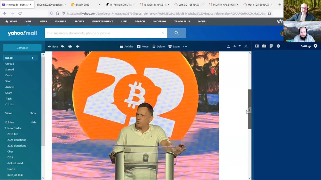Expand the search box dropdown arrow
321x180 pixels.
(163, 33)
